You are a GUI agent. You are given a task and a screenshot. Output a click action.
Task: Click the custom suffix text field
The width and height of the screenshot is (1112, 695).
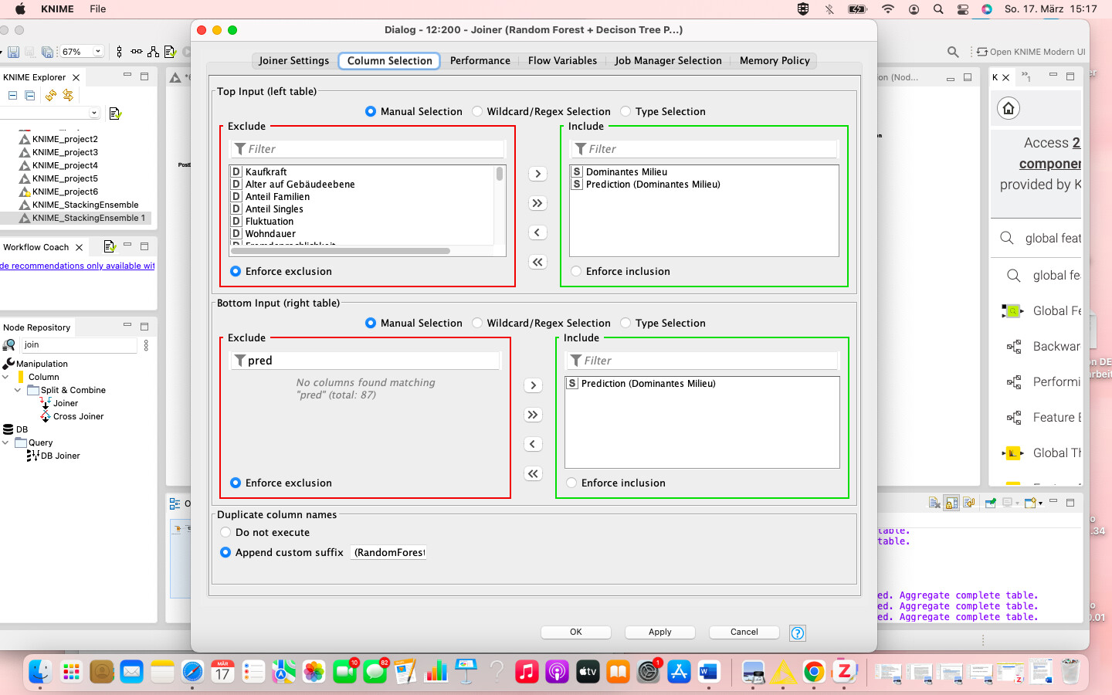click(388, 552)
